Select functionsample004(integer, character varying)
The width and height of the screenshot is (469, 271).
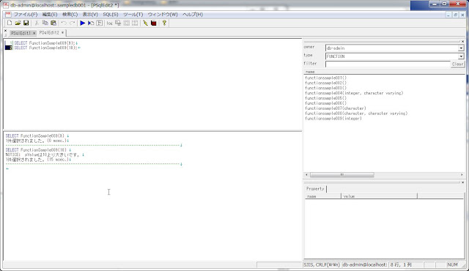pyautogui.click(x=354, y=93)
